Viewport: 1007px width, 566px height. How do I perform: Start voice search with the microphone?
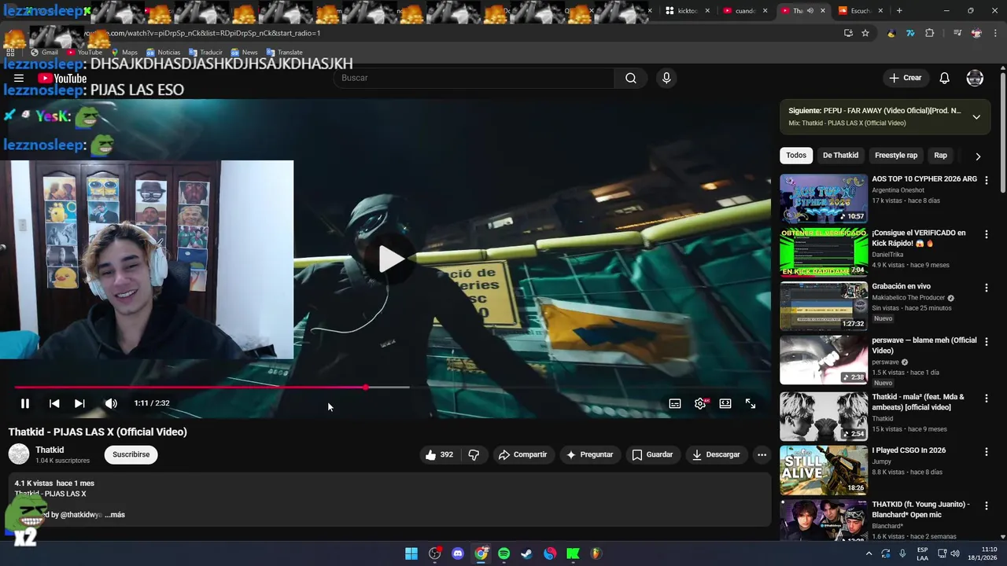(x=666, y=78)
